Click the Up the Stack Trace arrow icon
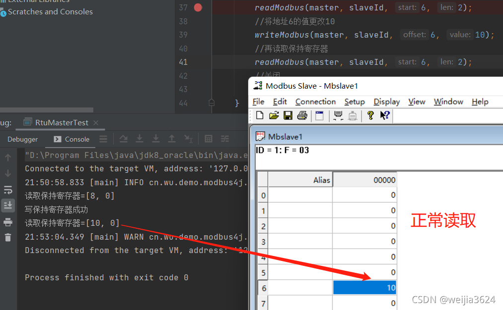This screenshot has height=310, width=503. point(8,157)
